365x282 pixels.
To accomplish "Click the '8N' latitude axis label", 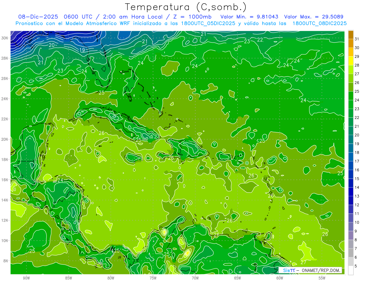I will (6, 261).
